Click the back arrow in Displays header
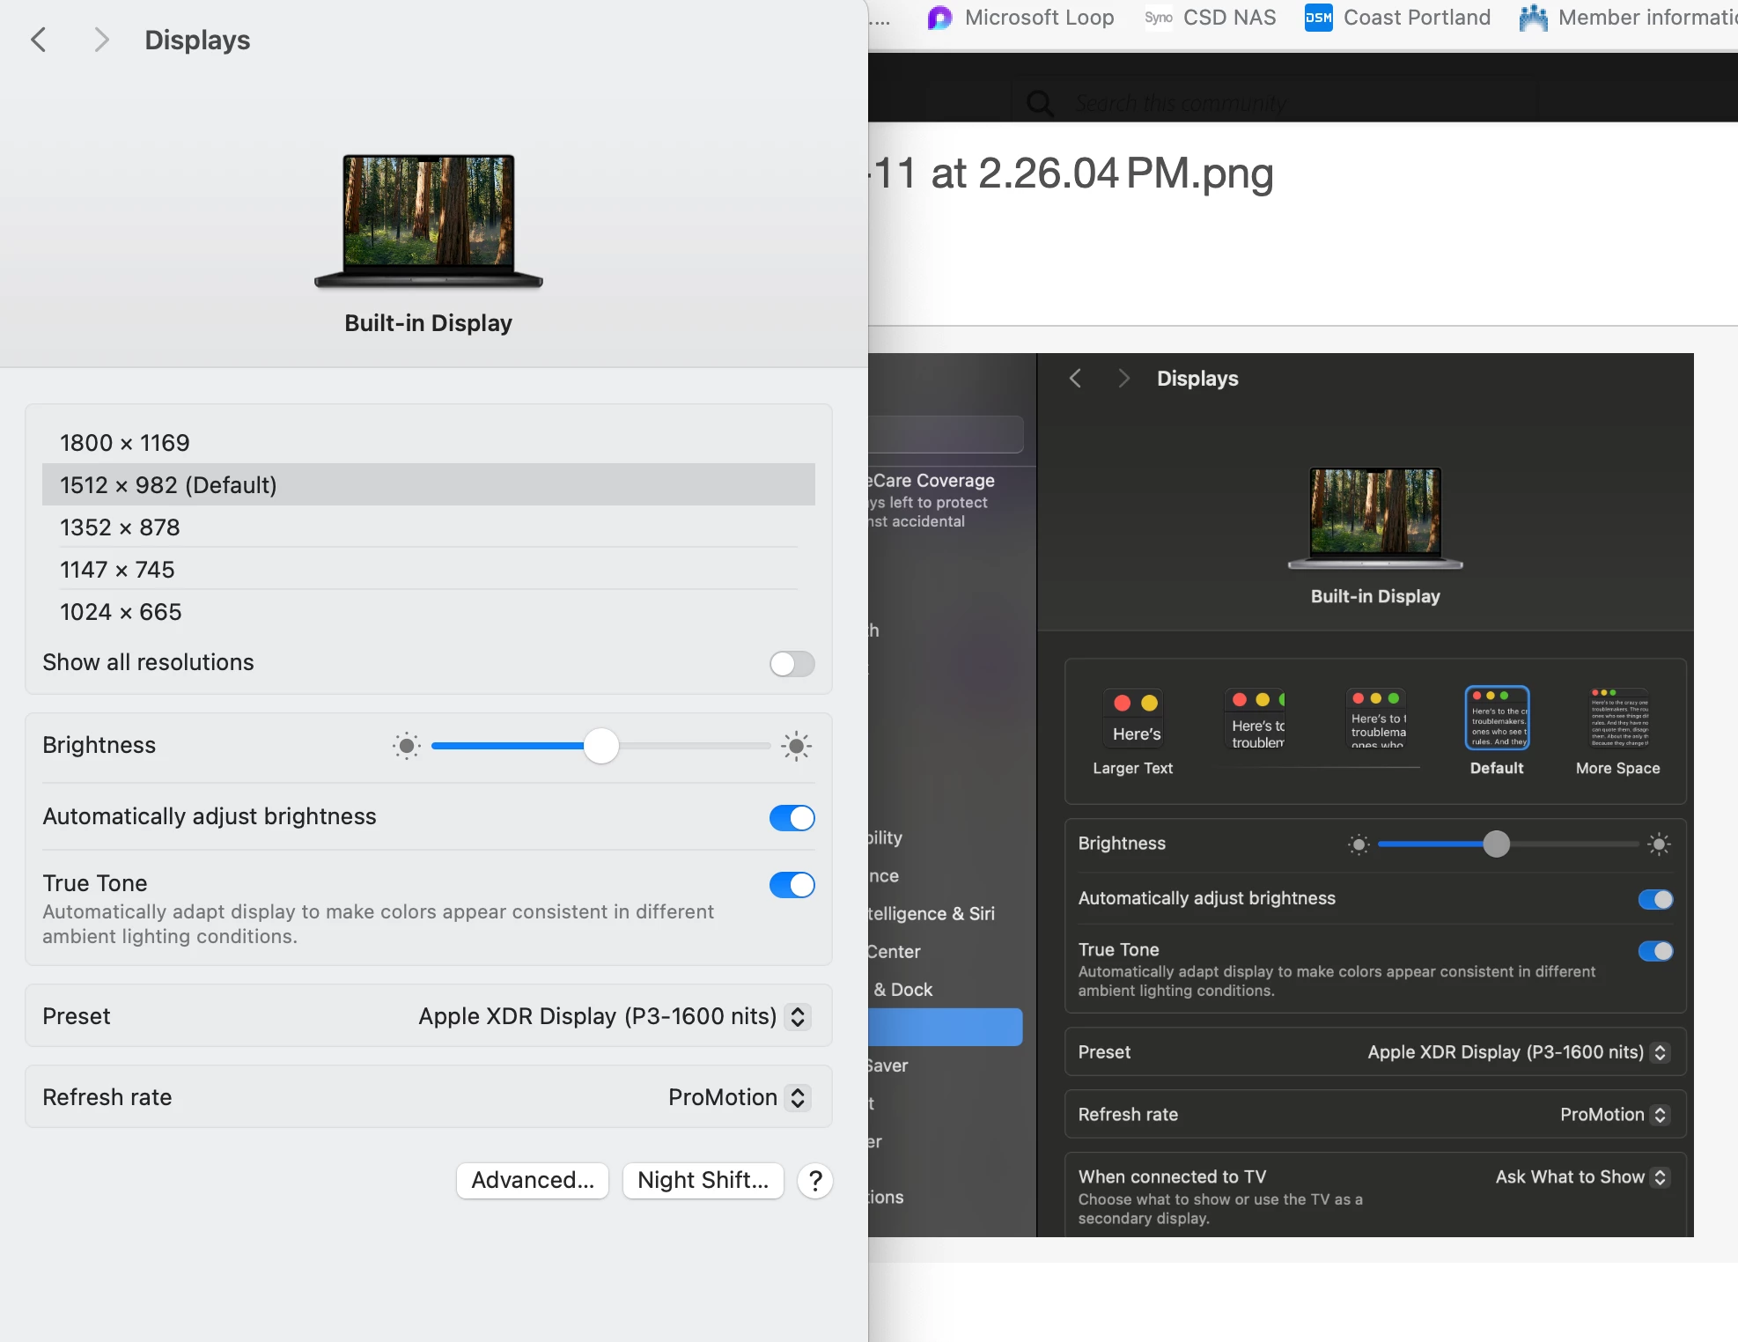Viewport: 1738px width, 1342px height. click(39, 40)
